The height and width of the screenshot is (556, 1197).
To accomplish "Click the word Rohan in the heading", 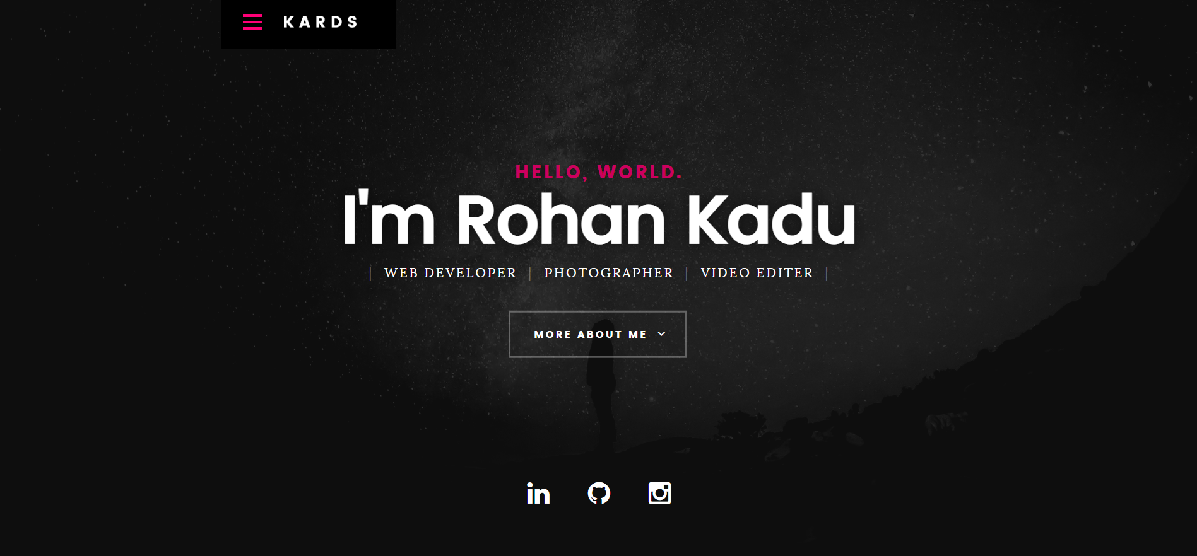I will click(560, 219).
